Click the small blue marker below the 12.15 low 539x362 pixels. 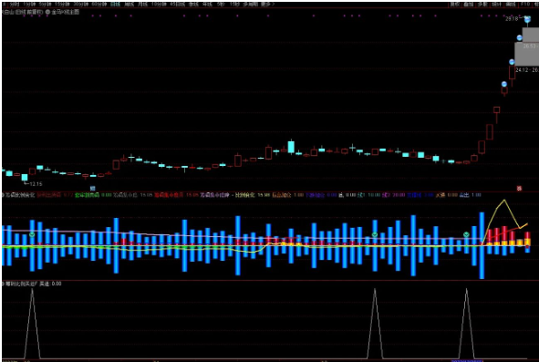tap(92, 189)
